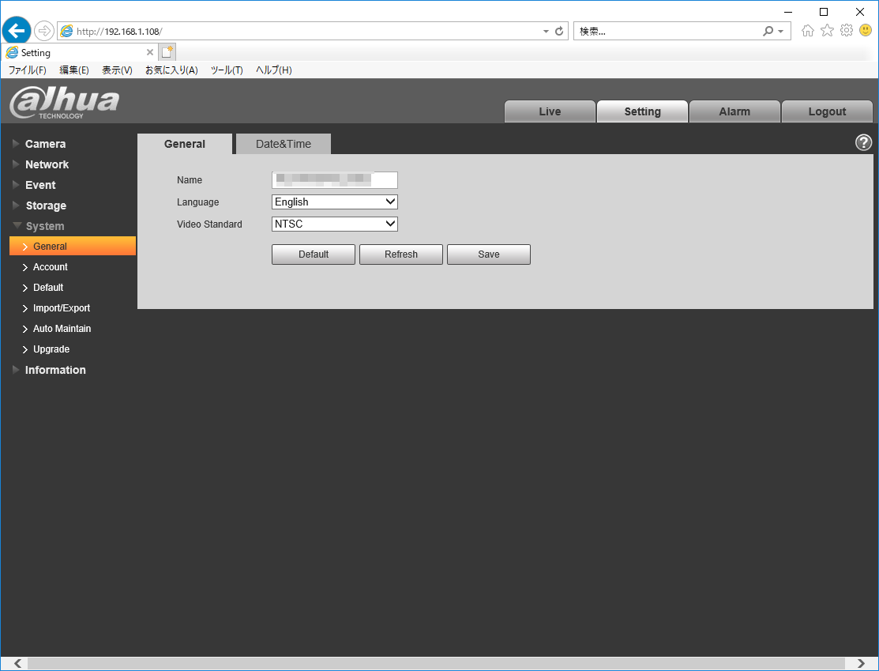This screenshot has width=879, height=671.
Task: Click the Refresh button
Action: [x=401, y=254]
